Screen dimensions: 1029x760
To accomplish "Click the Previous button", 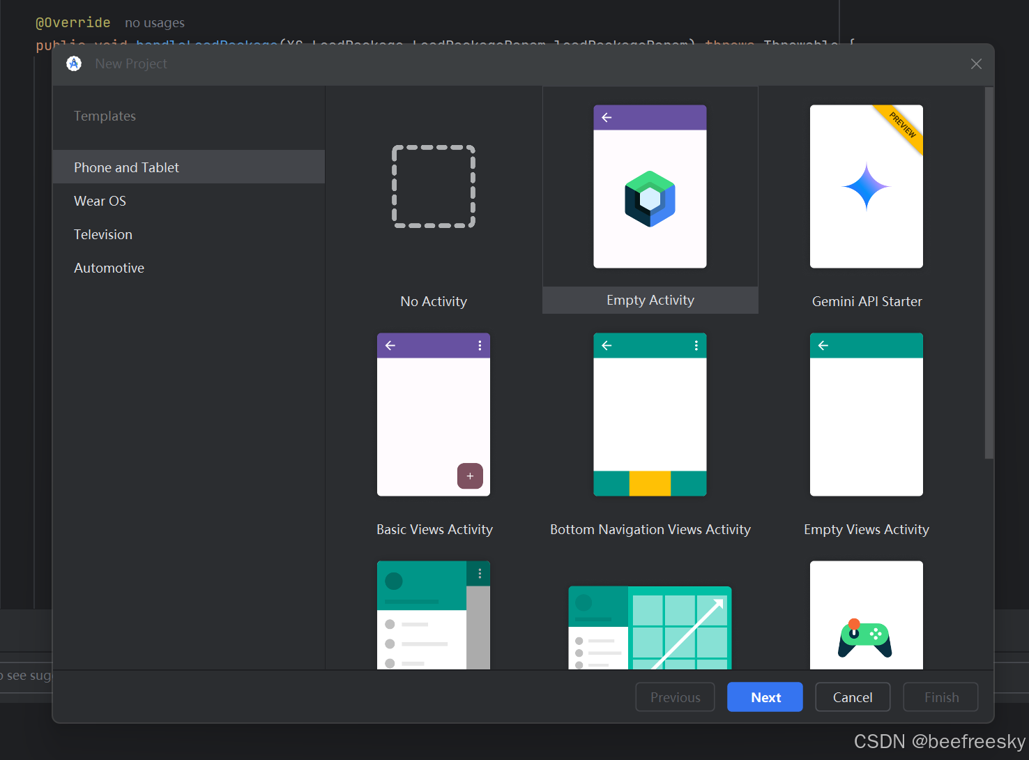I will pos(675,697).
